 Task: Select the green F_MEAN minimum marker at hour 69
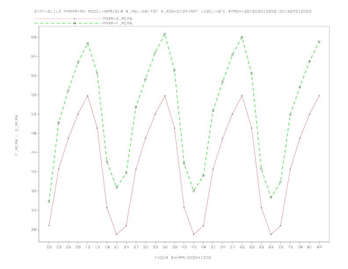click(x=271, y=197)
